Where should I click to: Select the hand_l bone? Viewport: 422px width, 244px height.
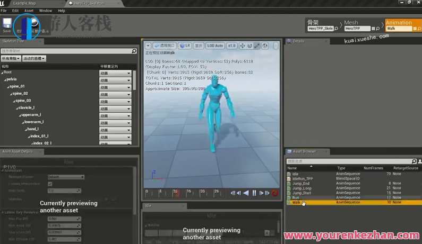(x=32, y=129)
